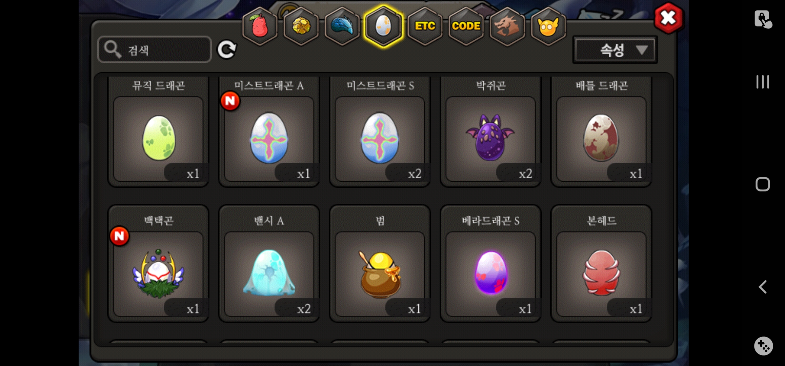Screen dimensions: 785x366
Task: Tap the touch pointer icon at top right
Action: pos(763,19)
